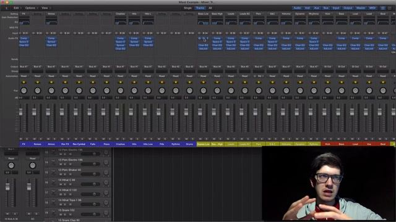
Task: Click track icon for 15 Snare 102
Action: click(x=53, y=212)
